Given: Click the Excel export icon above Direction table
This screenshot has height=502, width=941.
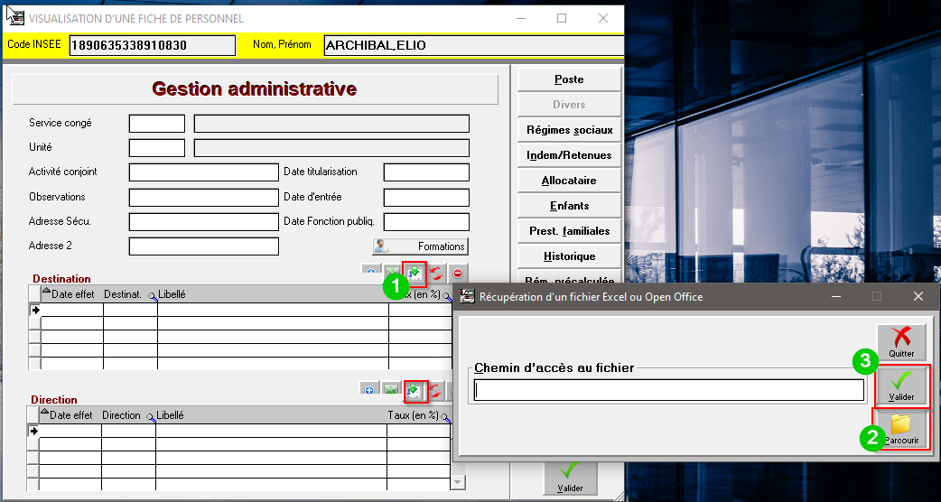Looking at the screenshot, I should 391,390.
